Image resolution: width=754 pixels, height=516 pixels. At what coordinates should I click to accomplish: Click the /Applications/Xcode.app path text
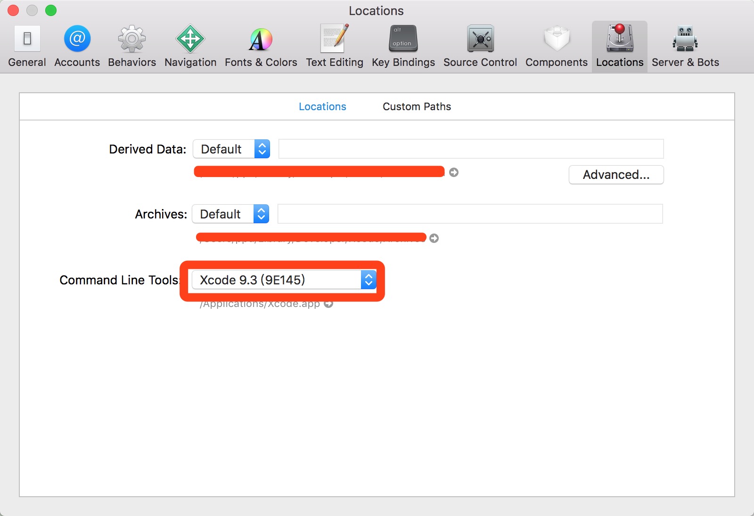point(260,304)
